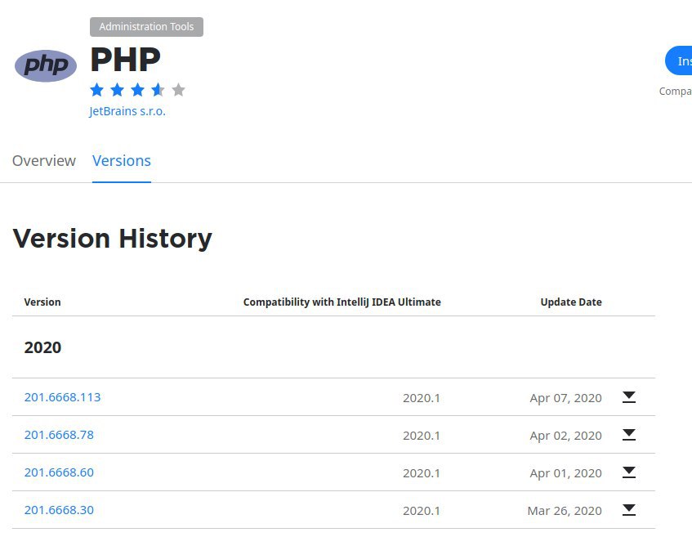Click 2020.1 compatibility in the 201.6668.60 row
The image size is (692, 537).
coord(422,473)
